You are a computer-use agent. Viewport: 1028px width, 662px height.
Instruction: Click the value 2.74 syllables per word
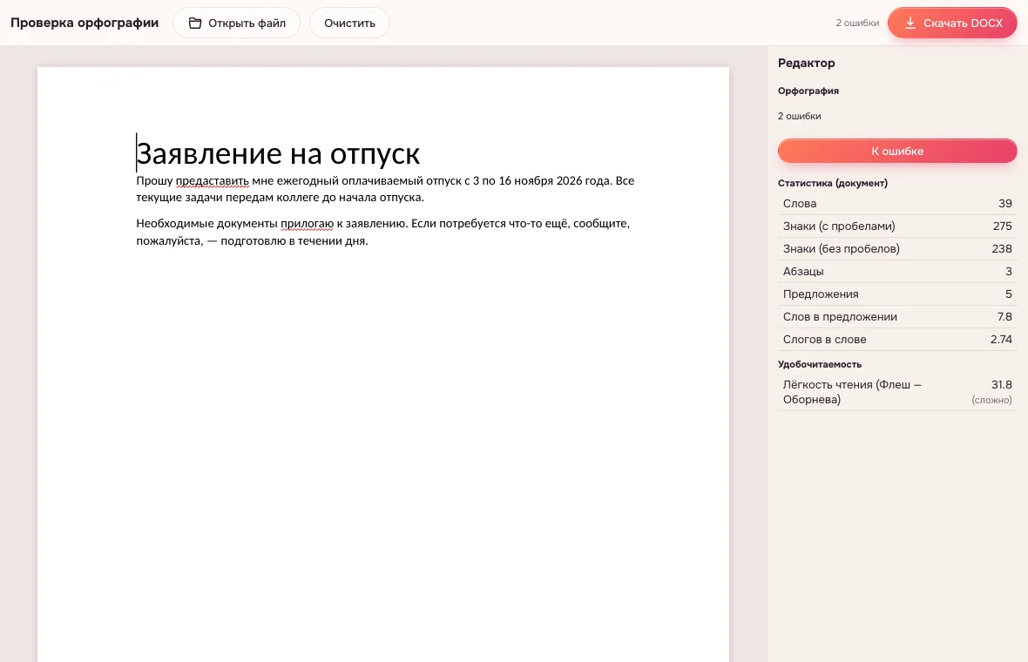point(1001,340)
